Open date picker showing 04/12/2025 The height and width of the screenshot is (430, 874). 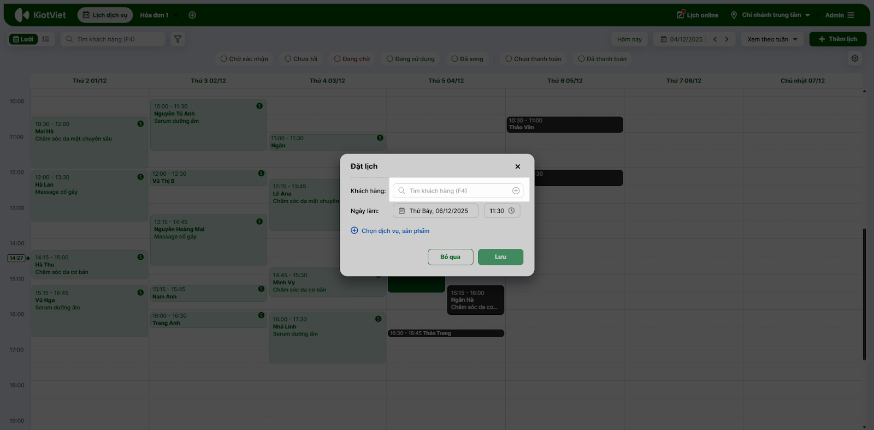(x=681, y=39)
